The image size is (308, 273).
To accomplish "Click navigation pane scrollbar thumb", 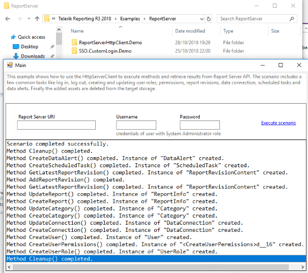I will (59, 39).
